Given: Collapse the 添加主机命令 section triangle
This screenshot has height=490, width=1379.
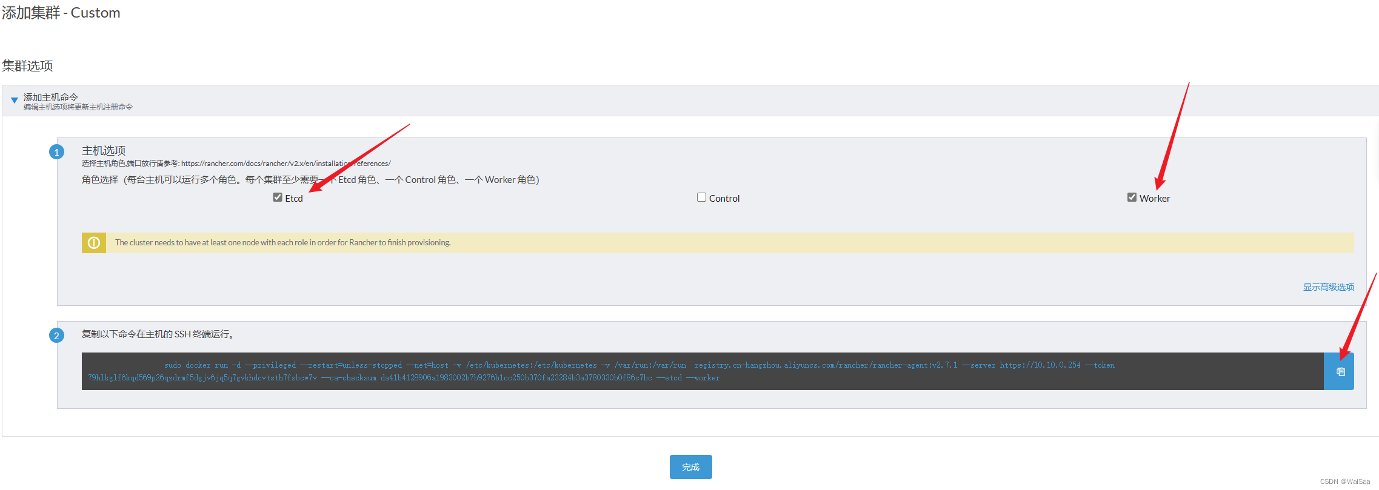Looking at the screenshot, I should pyautogui.click(x=14, y=101).
